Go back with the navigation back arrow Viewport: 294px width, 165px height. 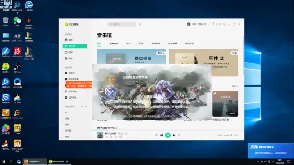click(x=98, y=24)
